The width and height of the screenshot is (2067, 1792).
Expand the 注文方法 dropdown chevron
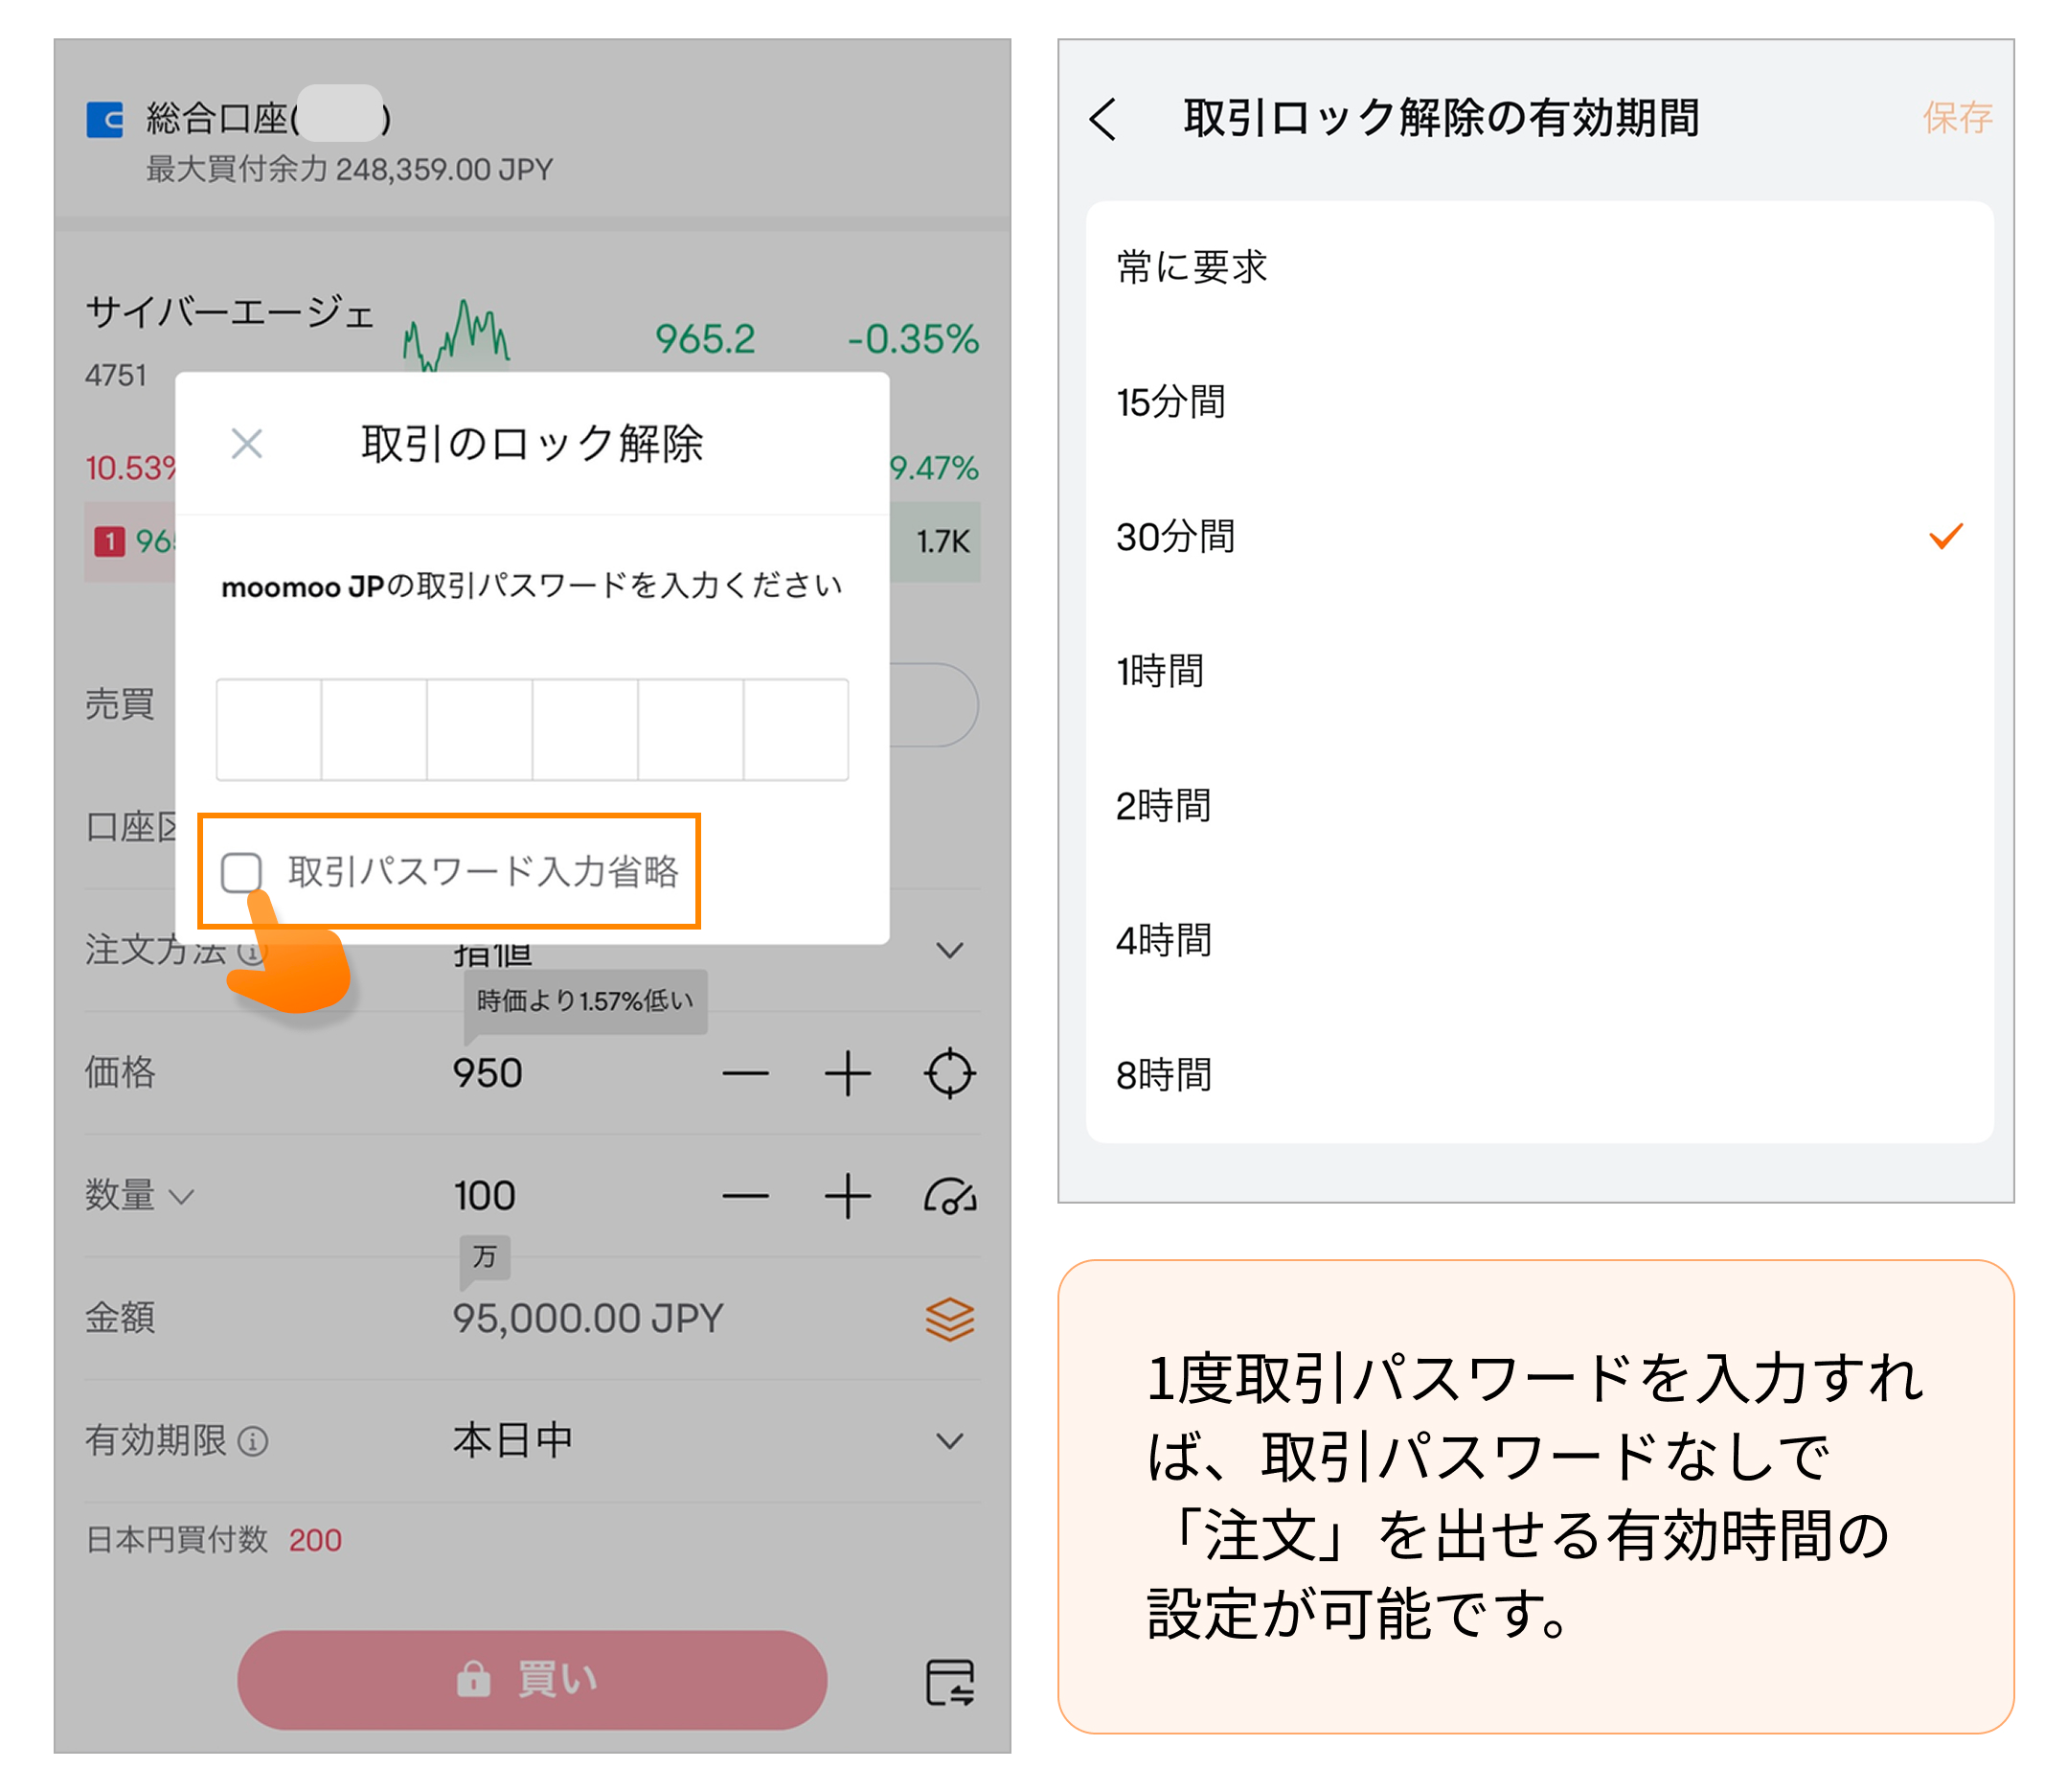pos(948,950)
